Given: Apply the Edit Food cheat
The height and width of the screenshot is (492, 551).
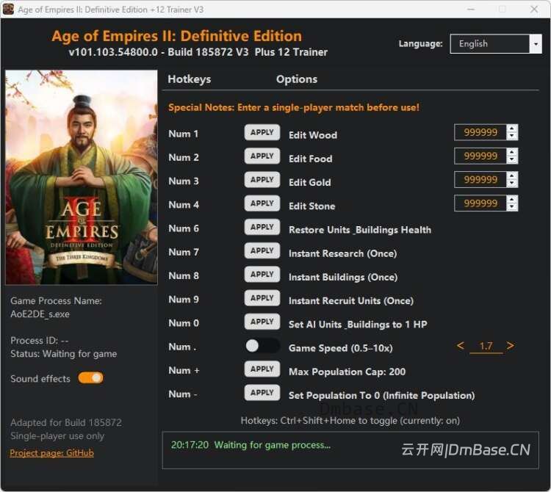Looking at the screenshot, I should [x=262, y=156].
